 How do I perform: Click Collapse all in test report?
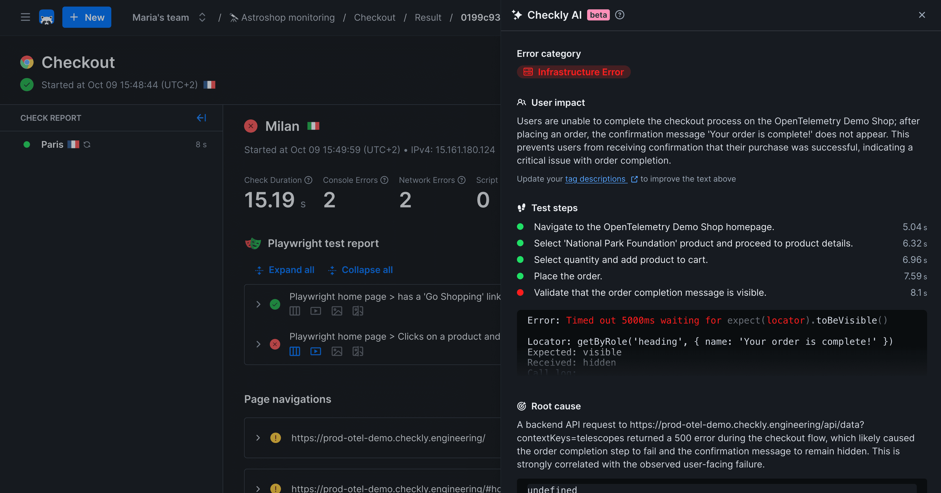tap(360, 270)
